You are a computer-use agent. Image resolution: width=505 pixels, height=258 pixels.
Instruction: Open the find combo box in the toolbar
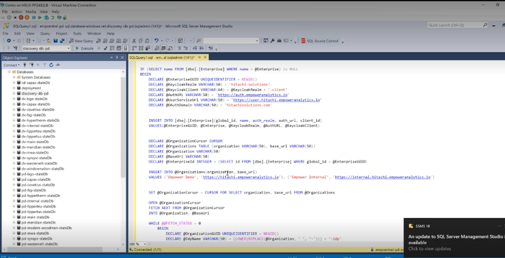coord(231,41)
